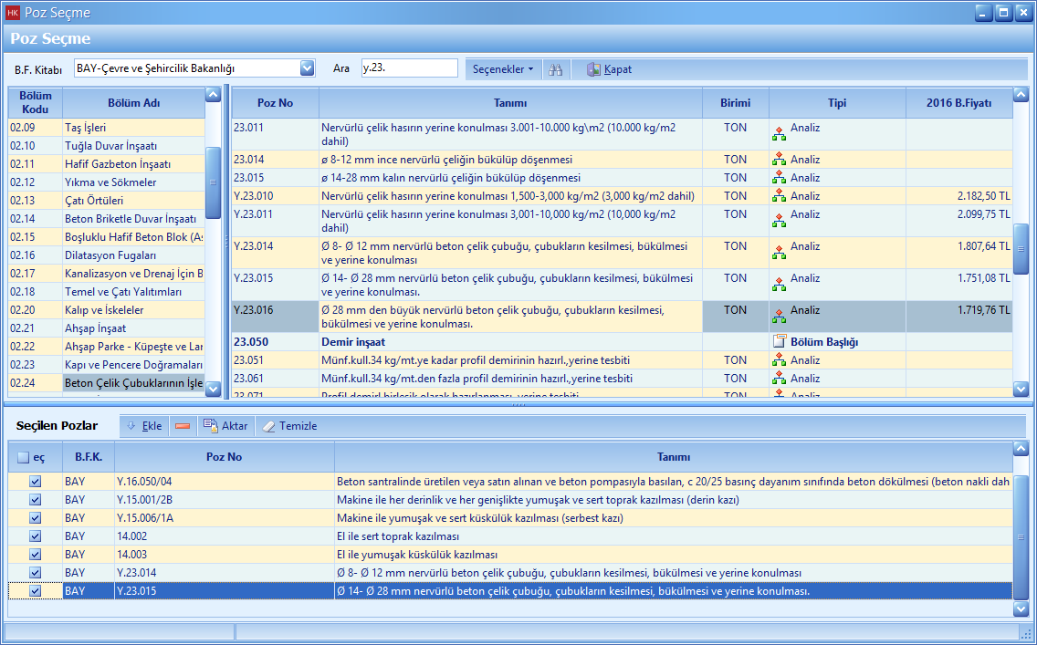Image resolution: width=1037 pixels, height=645 pixels.
Task: Click the Aktar transfer icon
Action: tap(211, 426)
